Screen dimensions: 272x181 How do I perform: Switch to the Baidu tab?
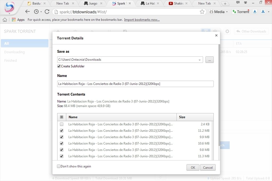pos(36,3)
